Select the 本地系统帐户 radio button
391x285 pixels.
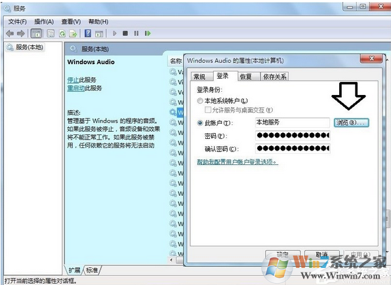click(x=200, y=101)
